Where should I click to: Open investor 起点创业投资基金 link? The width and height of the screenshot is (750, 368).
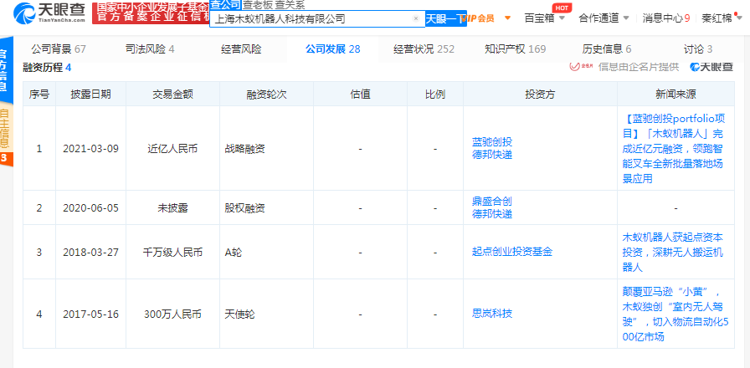click(511, 252)
